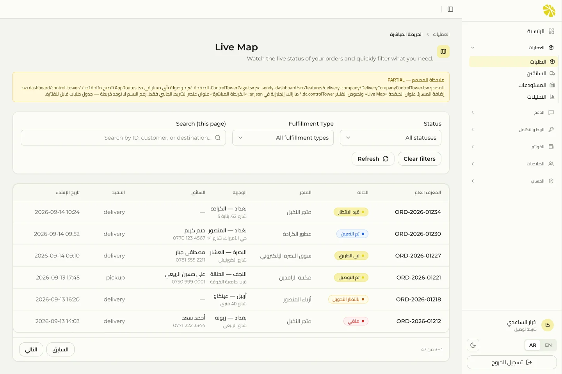This screenshot has width=562, height=374.
Task: Expand the الدعم section chevron
Action: pos(473,112)
